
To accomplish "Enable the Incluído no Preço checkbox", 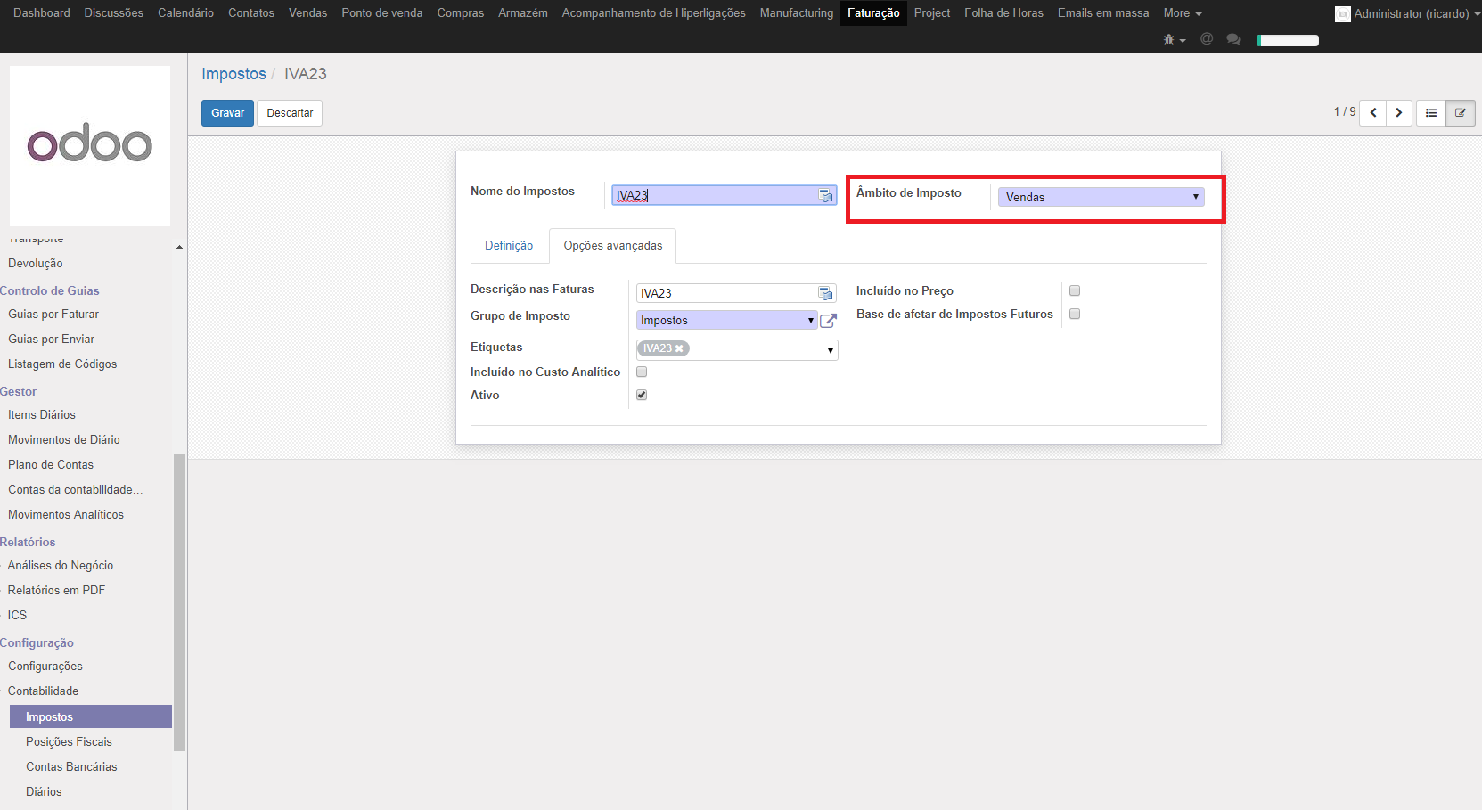I will pos(1075,290).
